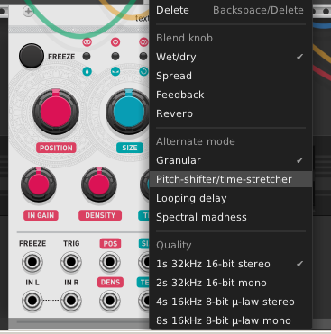Choose 8s 16kHz 8-bit µ-law mono
Image resolution: width=331 pixels, height=334 pixels.
231,320
